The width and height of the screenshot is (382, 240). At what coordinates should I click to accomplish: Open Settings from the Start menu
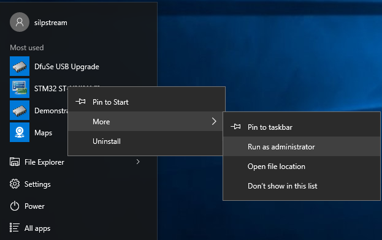[37, 184]
